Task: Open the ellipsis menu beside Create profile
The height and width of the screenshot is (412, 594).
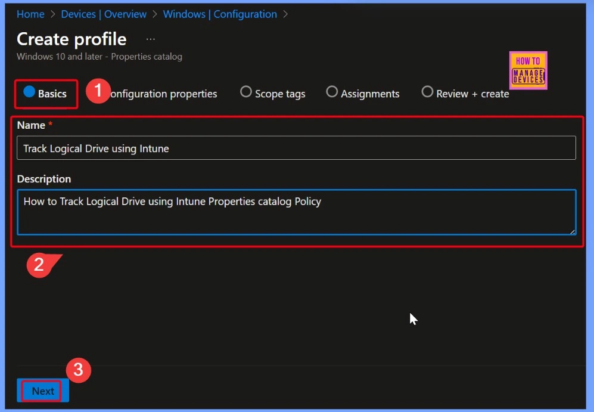Action: point(150,39)
